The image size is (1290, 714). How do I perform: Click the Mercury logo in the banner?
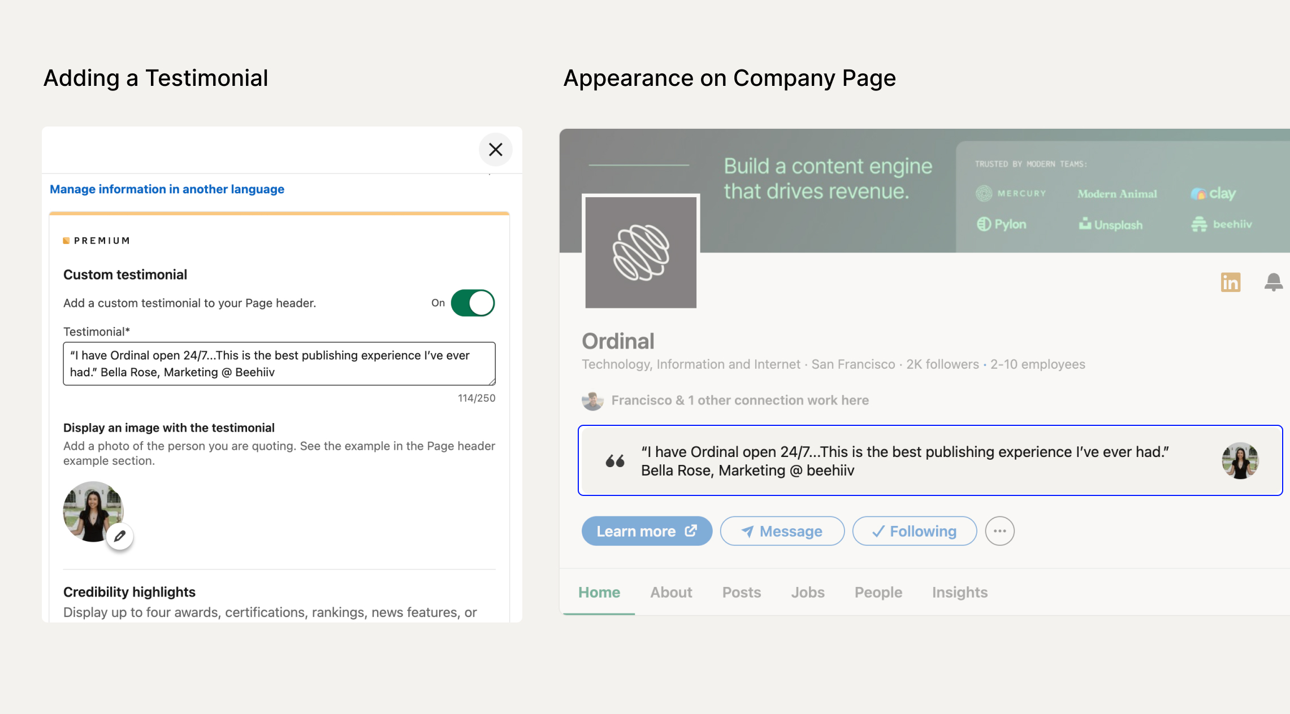[x=1012, y=193]
